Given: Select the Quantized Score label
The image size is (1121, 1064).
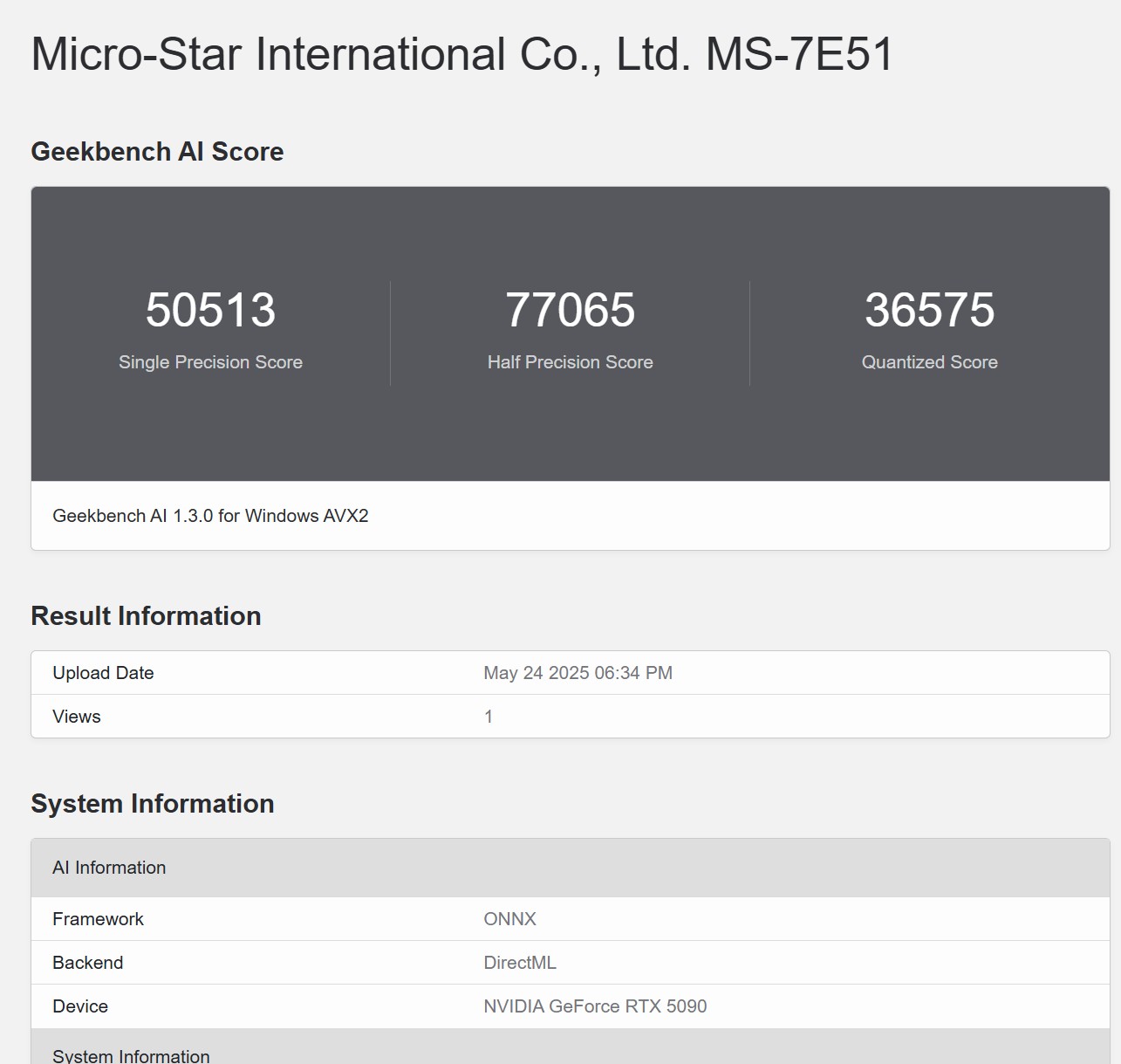Looking at the screenshot, I should pos(929,362).
